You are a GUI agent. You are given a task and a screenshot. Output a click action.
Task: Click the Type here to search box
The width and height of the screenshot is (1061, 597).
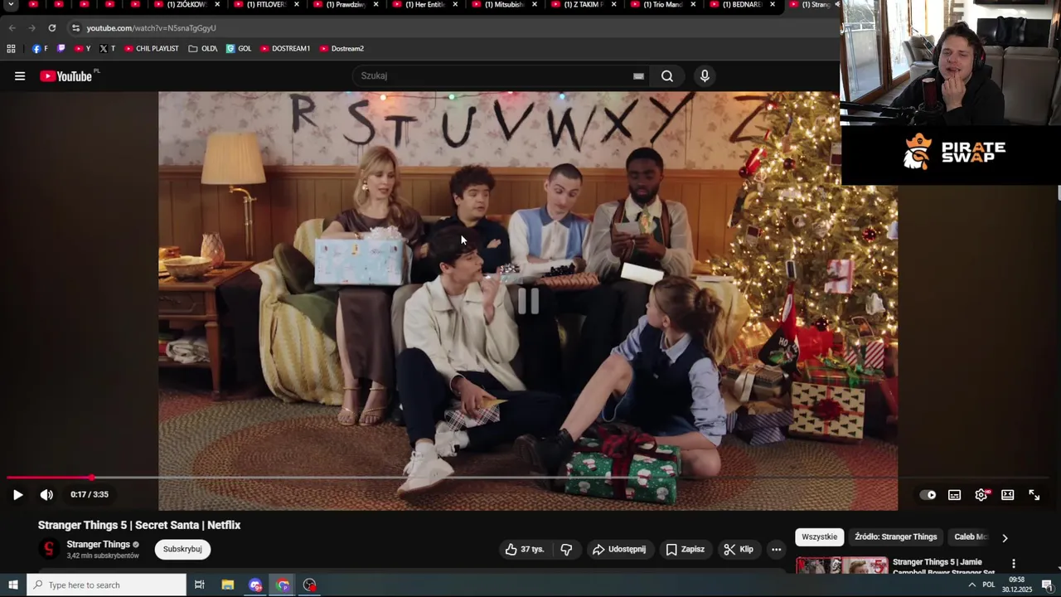pyautogui.click(x=107, y=585)
